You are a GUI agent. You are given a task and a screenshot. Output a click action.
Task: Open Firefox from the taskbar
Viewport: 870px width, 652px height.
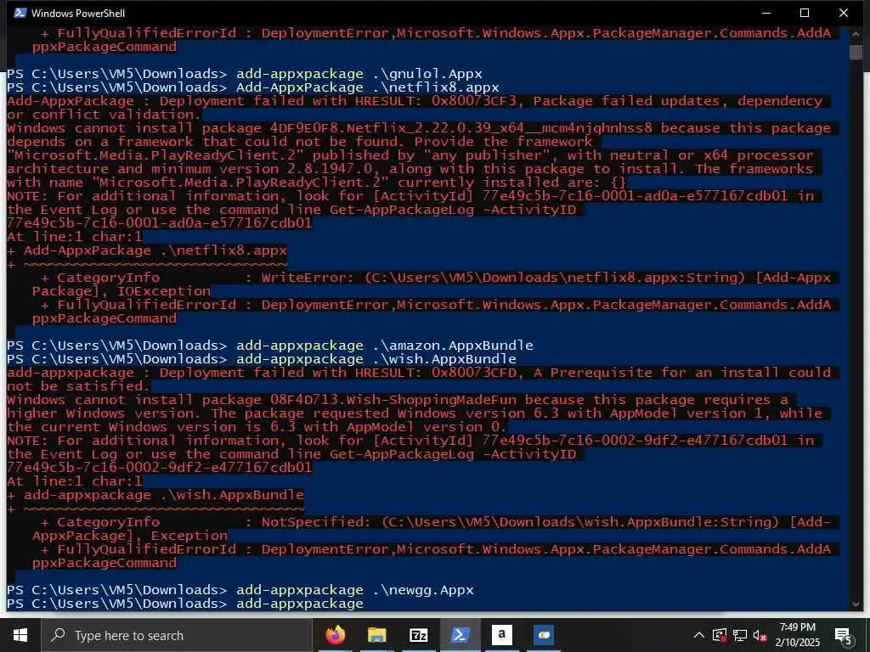[x=335, y=635]
